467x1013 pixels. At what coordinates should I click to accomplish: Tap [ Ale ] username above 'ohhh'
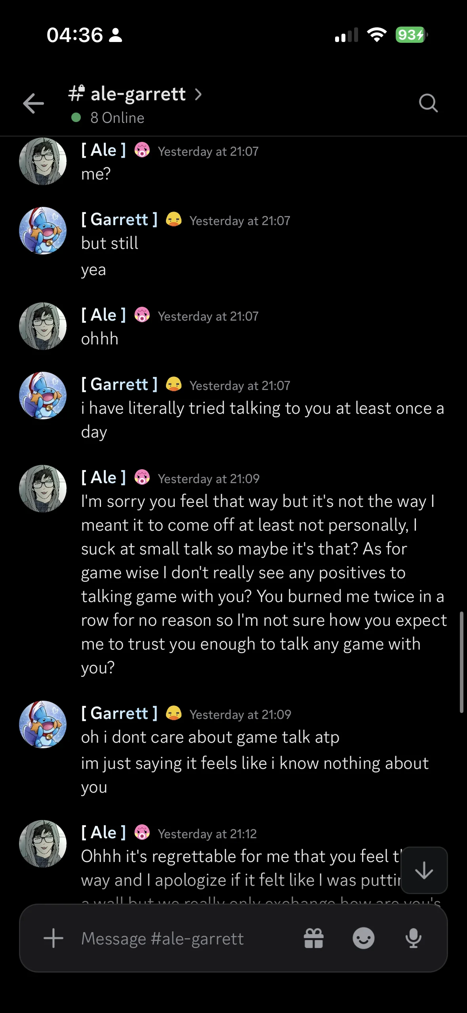(x=103, y=315)
